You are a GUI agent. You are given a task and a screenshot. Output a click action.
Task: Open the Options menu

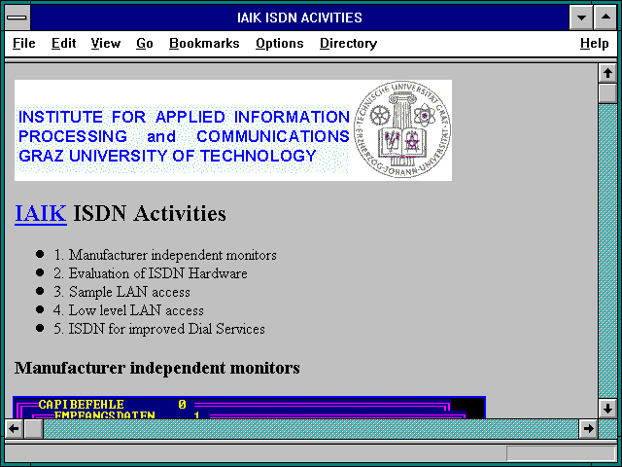[x=279, y=43]
